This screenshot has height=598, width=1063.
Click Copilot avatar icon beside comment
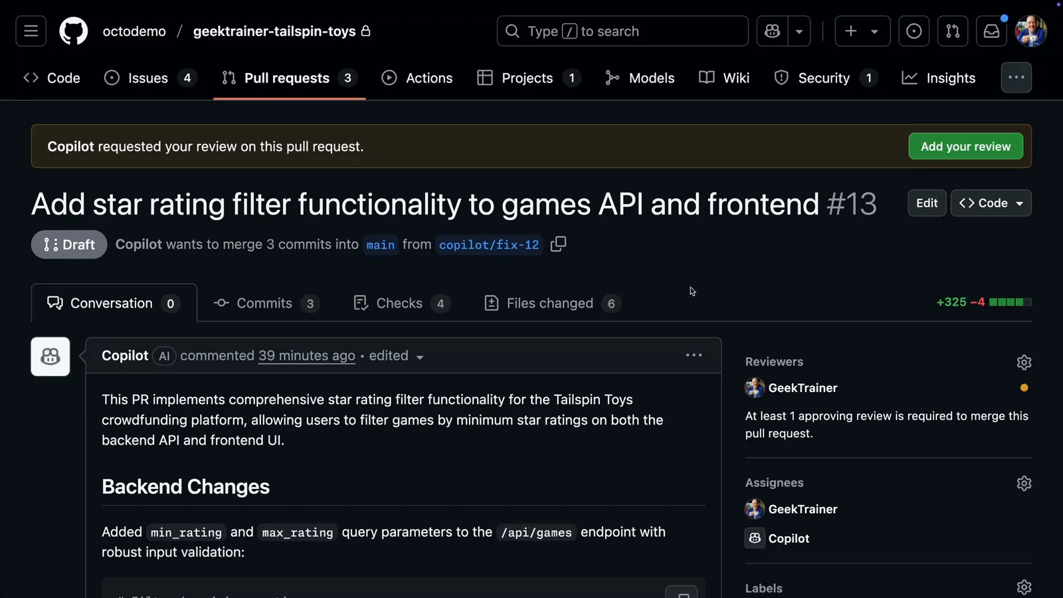pyautogui.click(x=50, y=357)
